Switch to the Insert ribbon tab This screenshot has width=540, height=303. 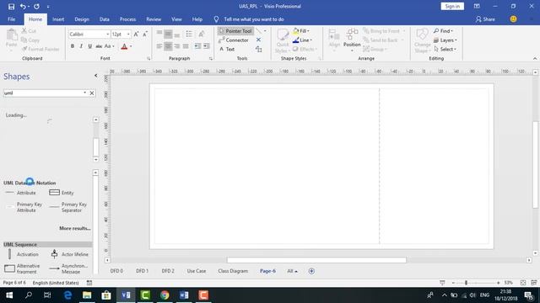pos(58,19)
